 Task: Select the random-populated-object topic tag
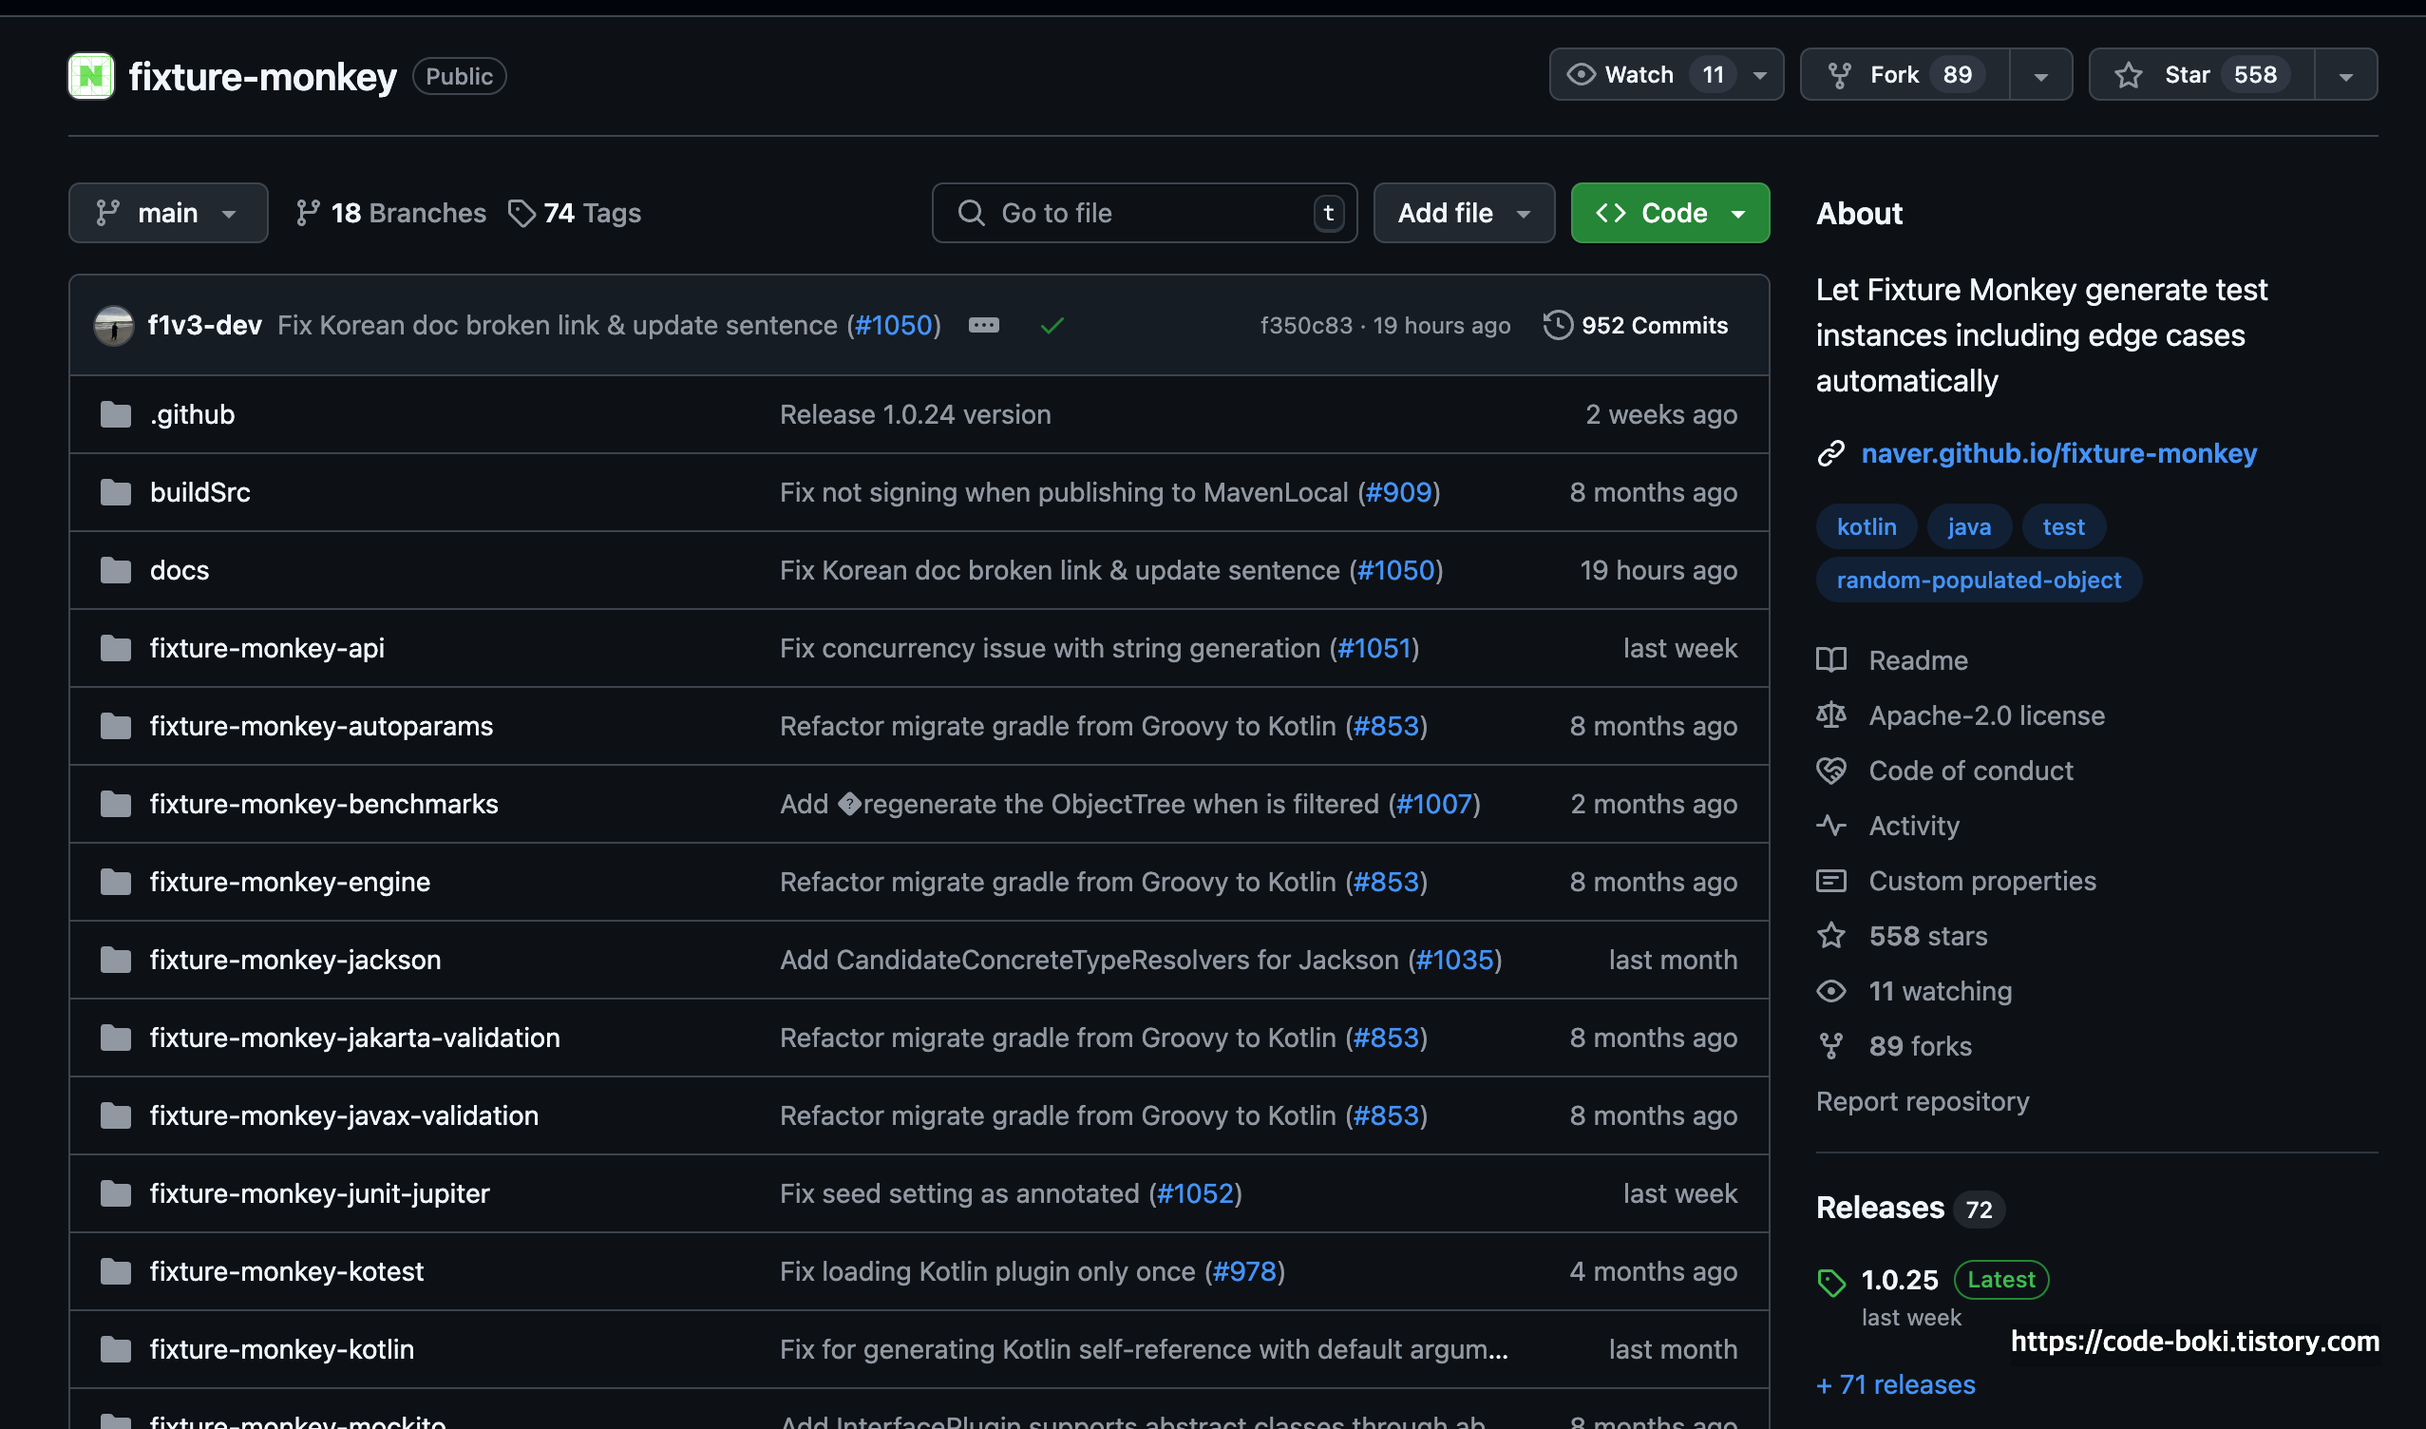point(1978,581)
